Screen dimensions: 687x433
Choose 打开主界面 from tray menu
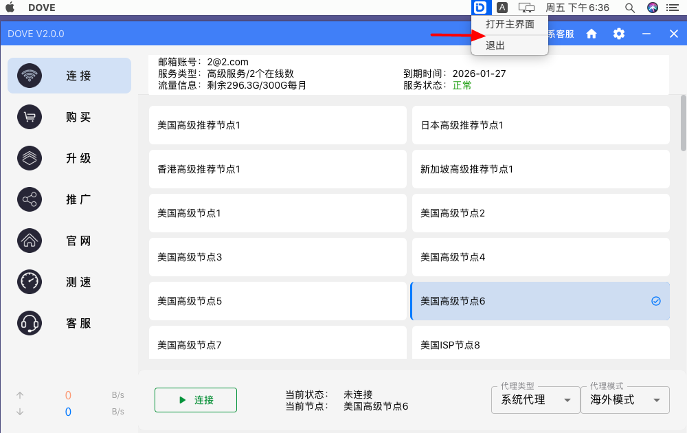tap(510, 24)
